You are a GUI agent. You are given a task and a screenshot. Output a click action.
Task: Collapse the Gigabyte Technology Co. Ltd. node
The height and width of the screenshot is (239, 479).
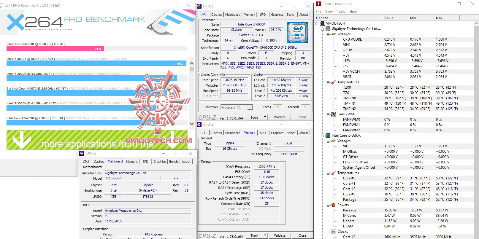[323, 29]
